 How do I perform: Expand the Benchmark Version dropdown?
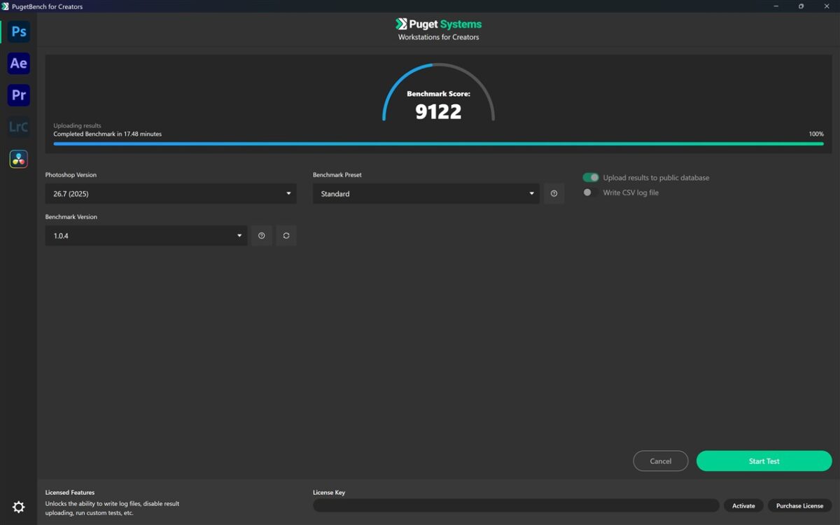(x=146, y=236)
